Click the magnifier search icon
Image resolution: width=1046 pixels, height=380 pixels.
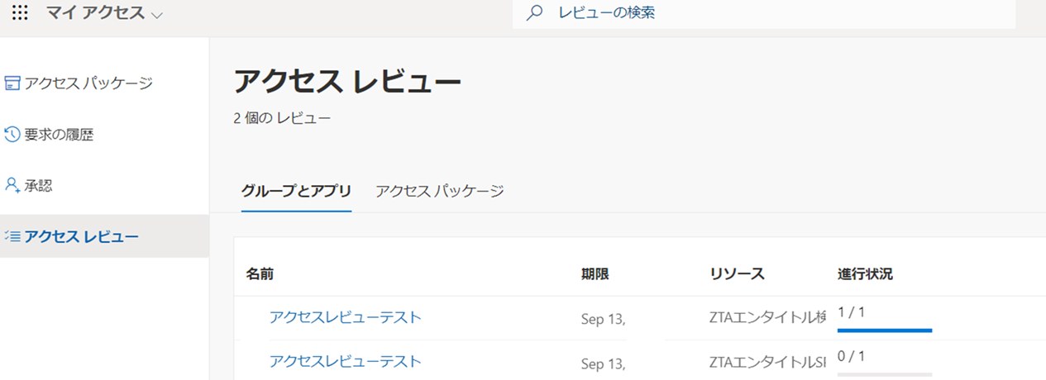(x=535, y=13)
